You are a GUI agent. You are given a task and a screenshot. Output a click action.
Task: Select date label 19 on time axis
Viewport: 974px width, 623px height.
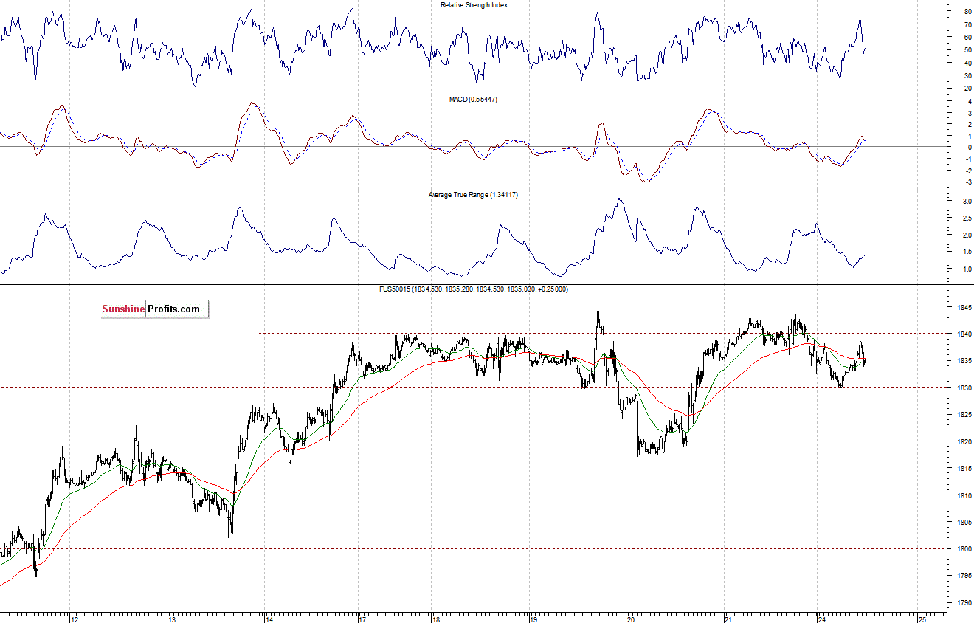533,619
